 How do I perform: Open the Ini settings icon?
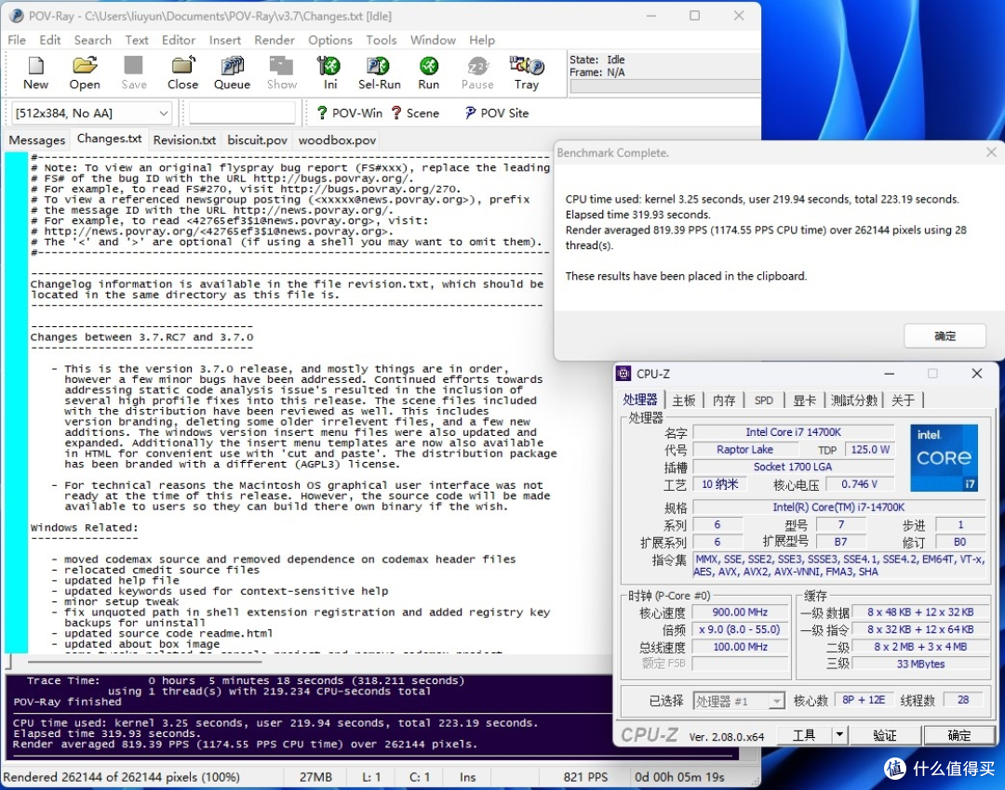[x=329, y=65]
